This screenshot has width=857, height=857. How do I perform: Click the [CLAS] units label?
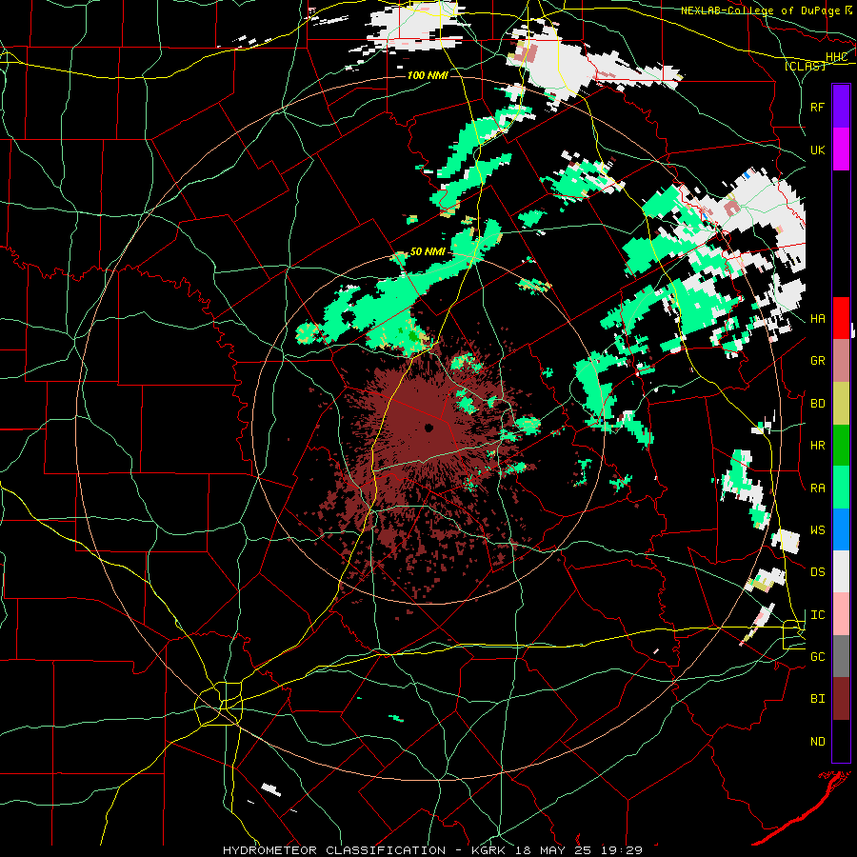pyautogui.click(x=805, y=66)
